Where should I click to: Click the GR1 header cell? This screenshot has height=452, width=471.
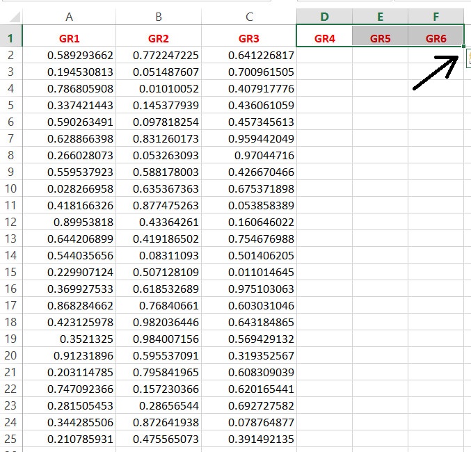pos(69,38)
